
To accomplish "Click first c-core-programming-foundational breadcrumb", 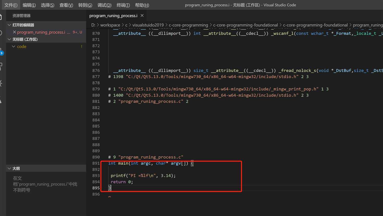I will (x=246, y=25).
